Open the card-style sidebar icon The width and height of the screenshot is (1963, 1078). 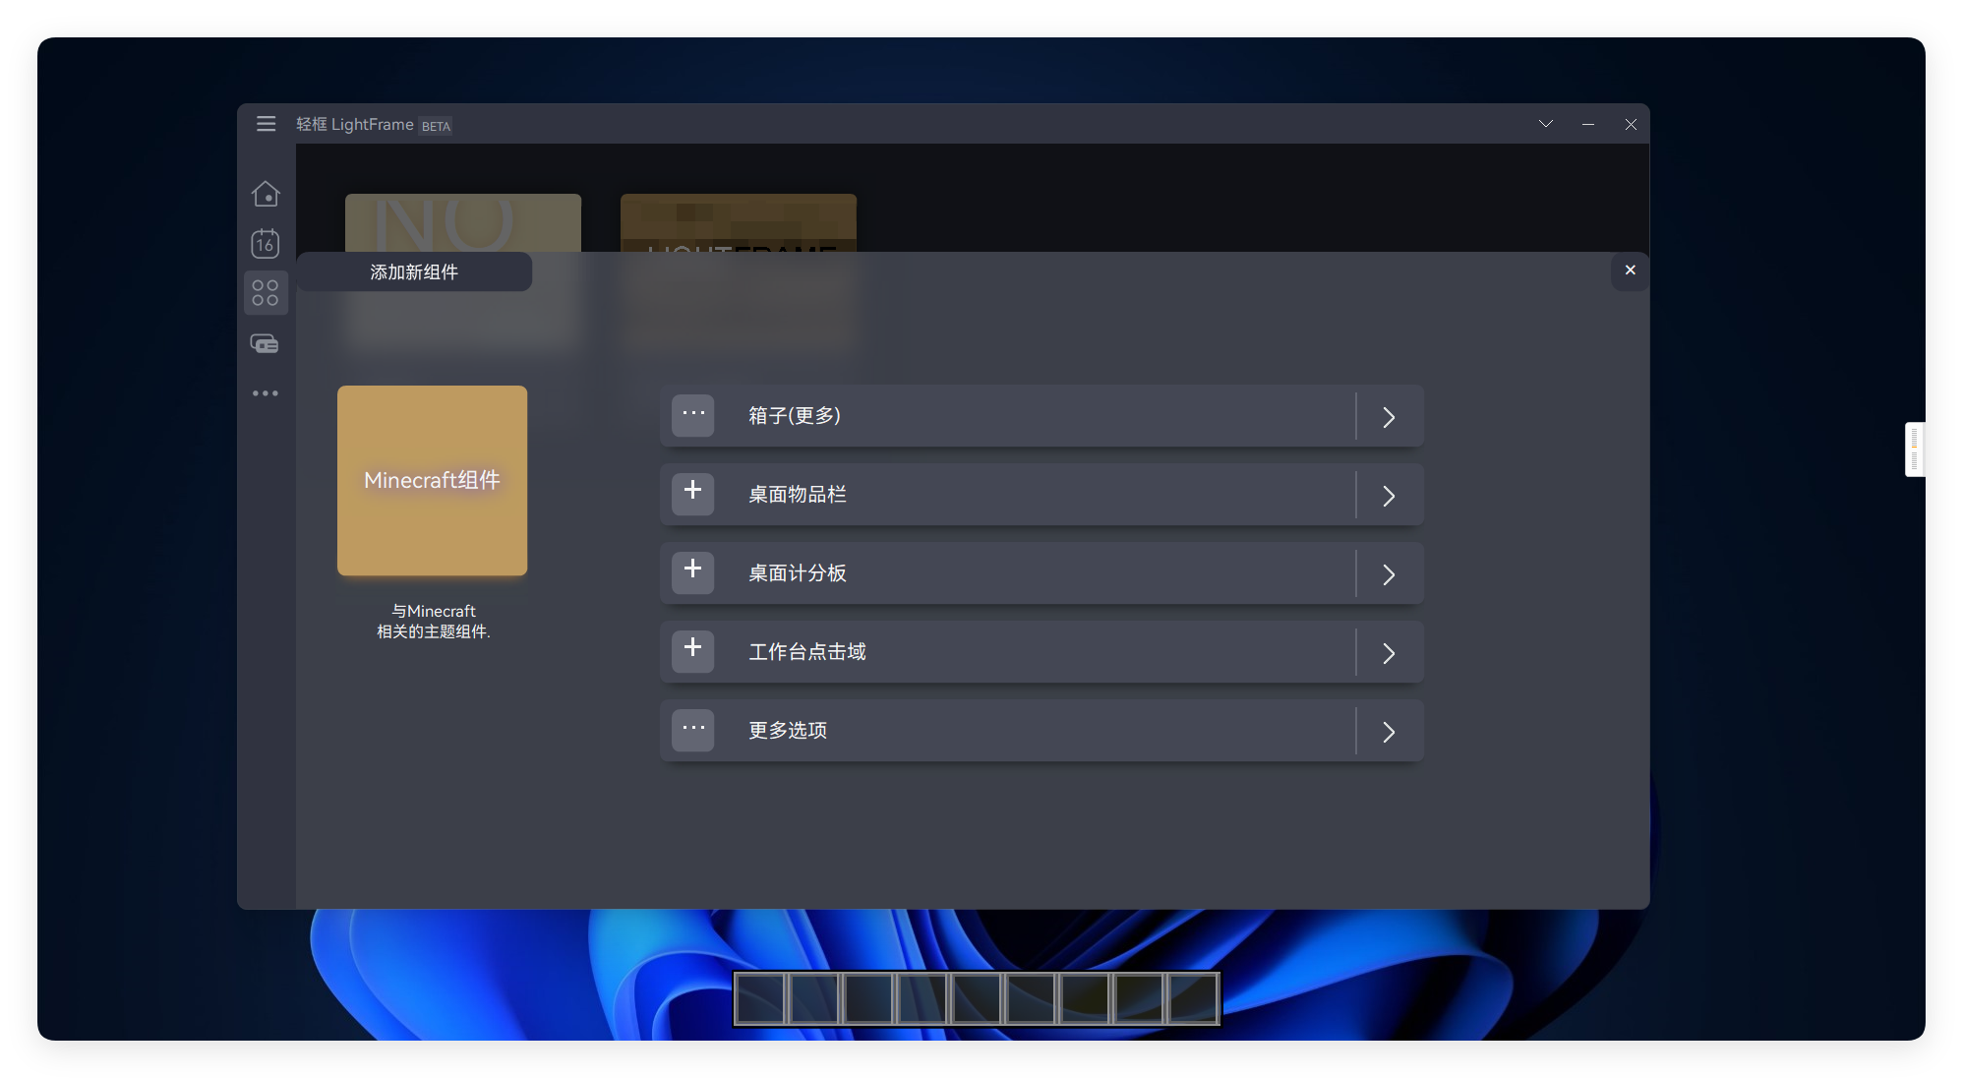click(266, 343)
